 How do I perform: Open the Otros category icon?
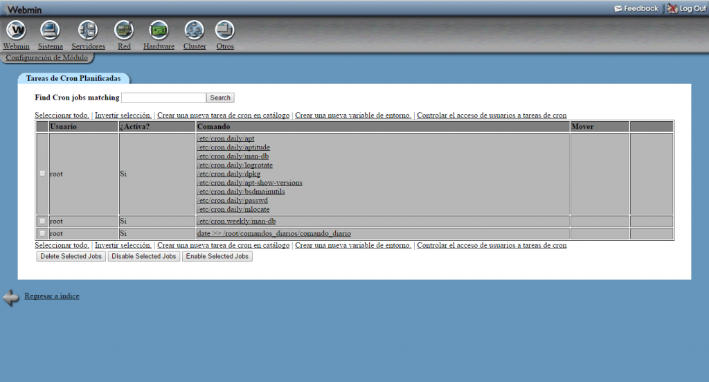pyautogui.click(x=225, y=30)
